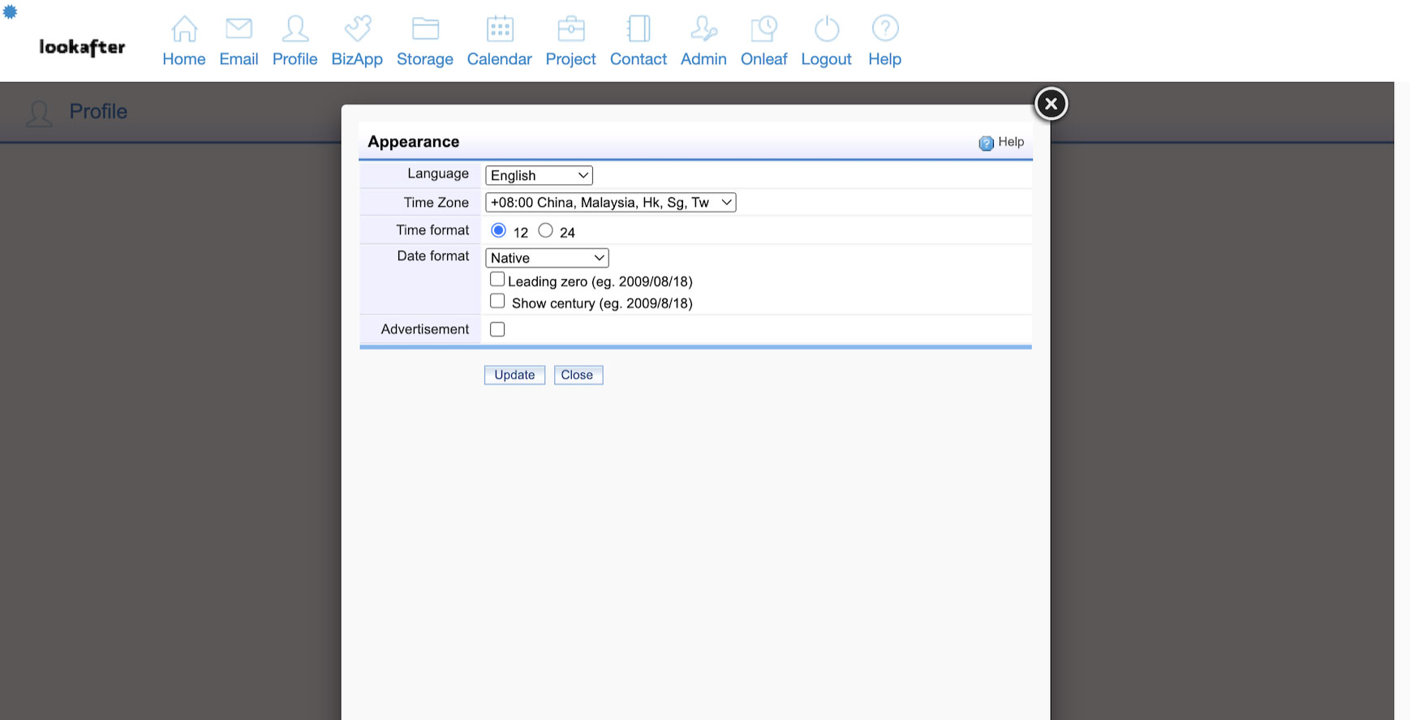Expand the Language dropdown
The height and width of the screenshot is (720, 1410).
(539, 176)
